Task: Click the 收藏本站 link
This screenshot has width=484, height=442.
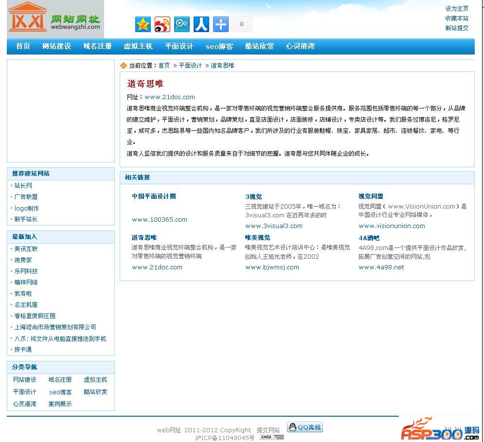Action: 457,18
